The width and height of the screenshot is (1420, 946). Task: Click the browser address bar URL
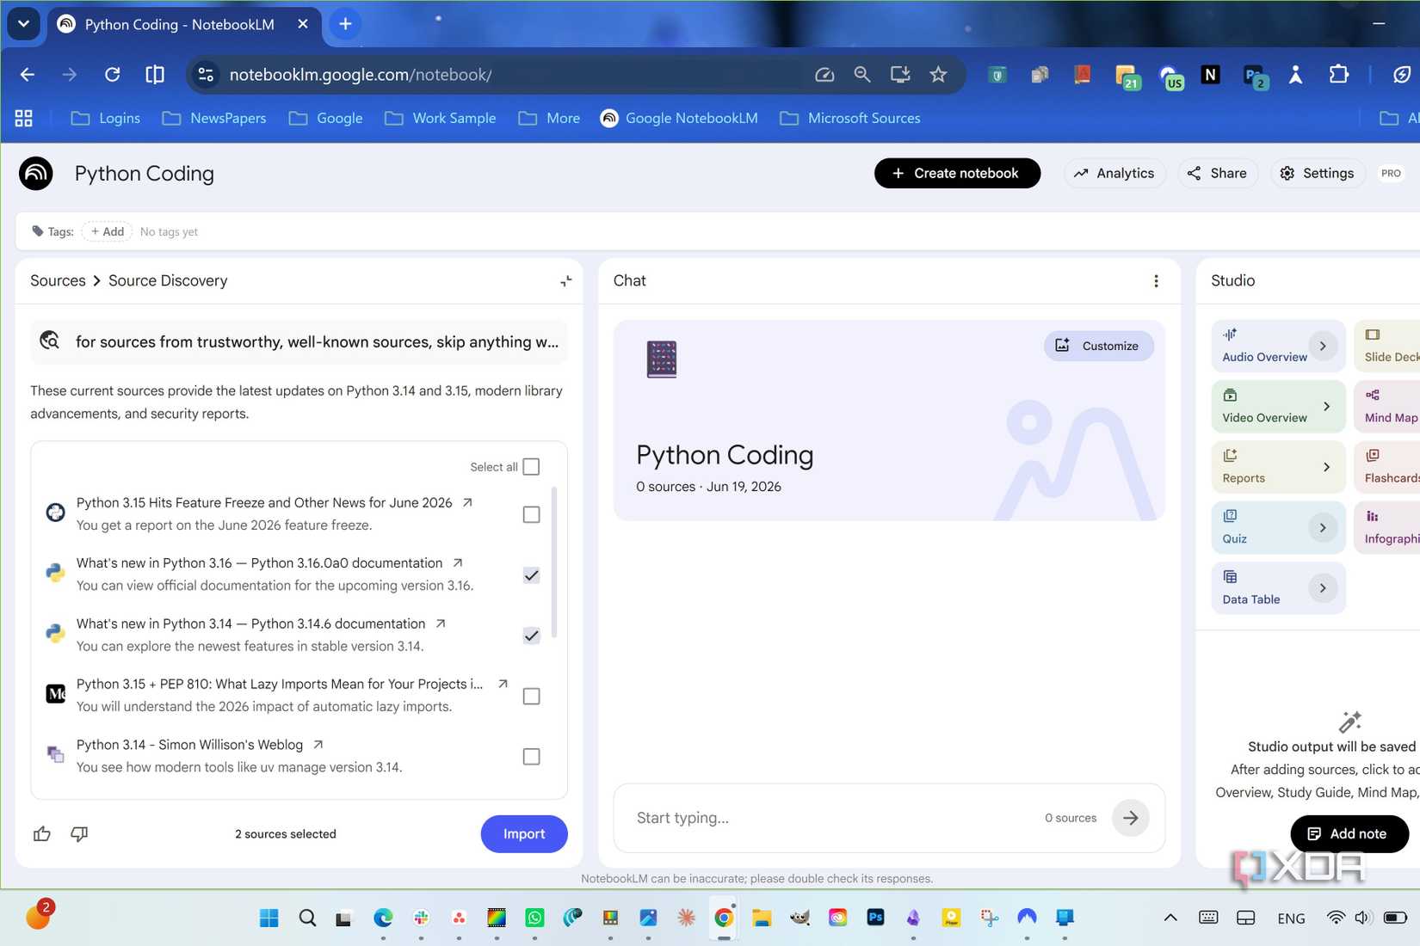click(x=360, y=75)
